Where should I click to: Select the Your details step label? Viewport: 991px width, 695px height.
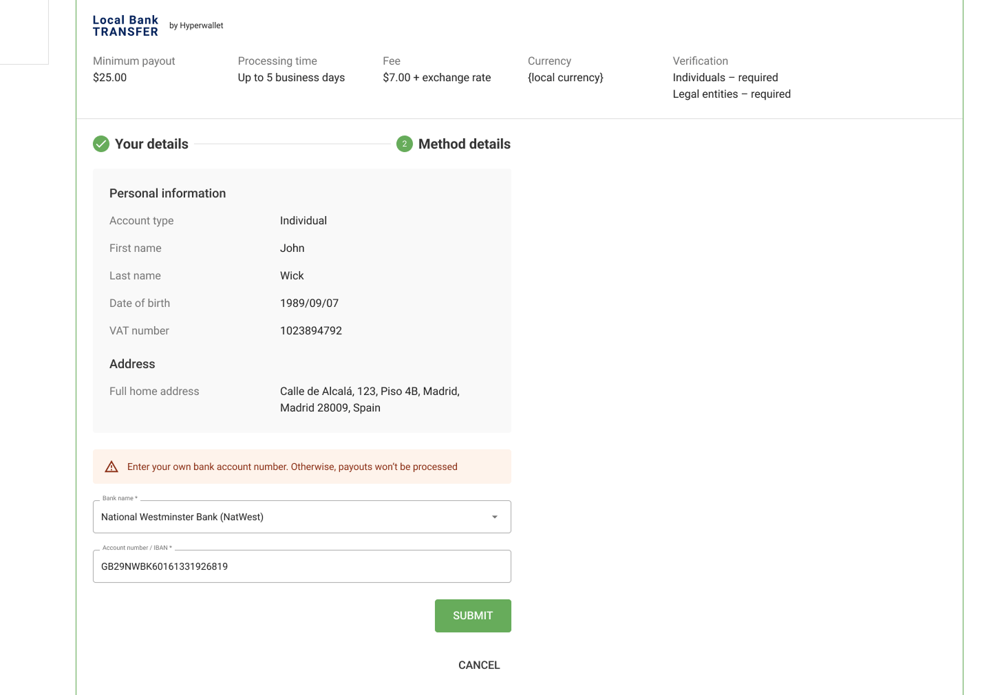(x=151, y=144)
